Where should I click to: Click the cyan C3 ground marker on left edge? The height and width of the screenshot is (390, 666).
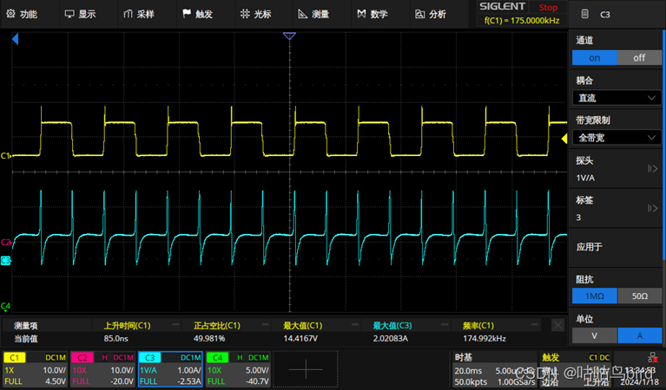[5, 260]
